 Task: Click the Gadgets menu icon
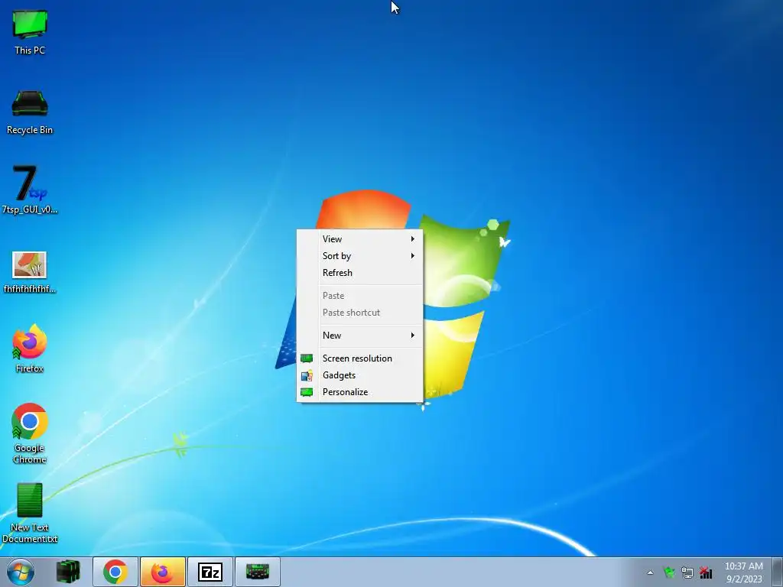tap(307, 375)
